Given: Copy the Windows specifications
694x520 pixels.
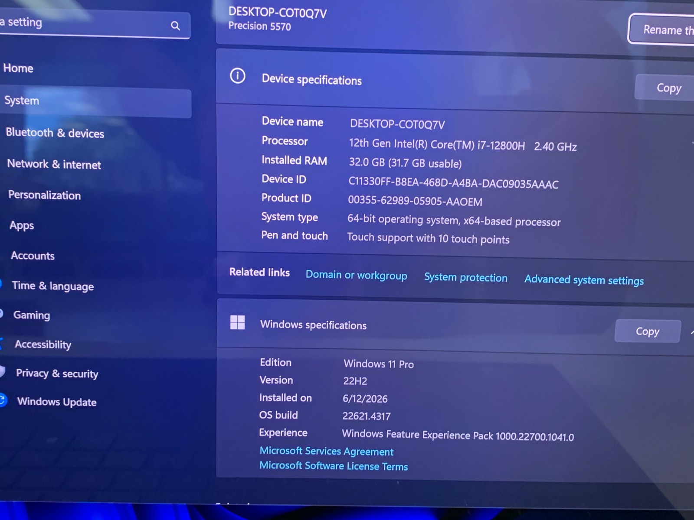Looking at the screenshot, I should tap(648, 331).
